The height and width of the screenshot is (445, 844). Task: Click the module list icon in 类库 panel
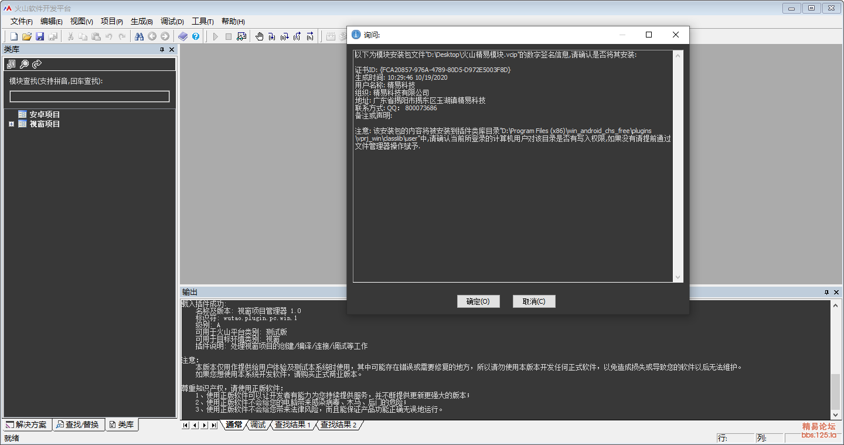[x=12, y=64]
